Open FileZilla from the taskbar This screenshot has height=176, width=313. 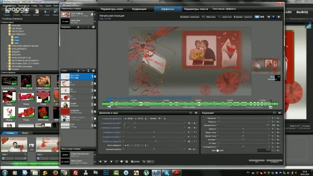coord(75,173)
